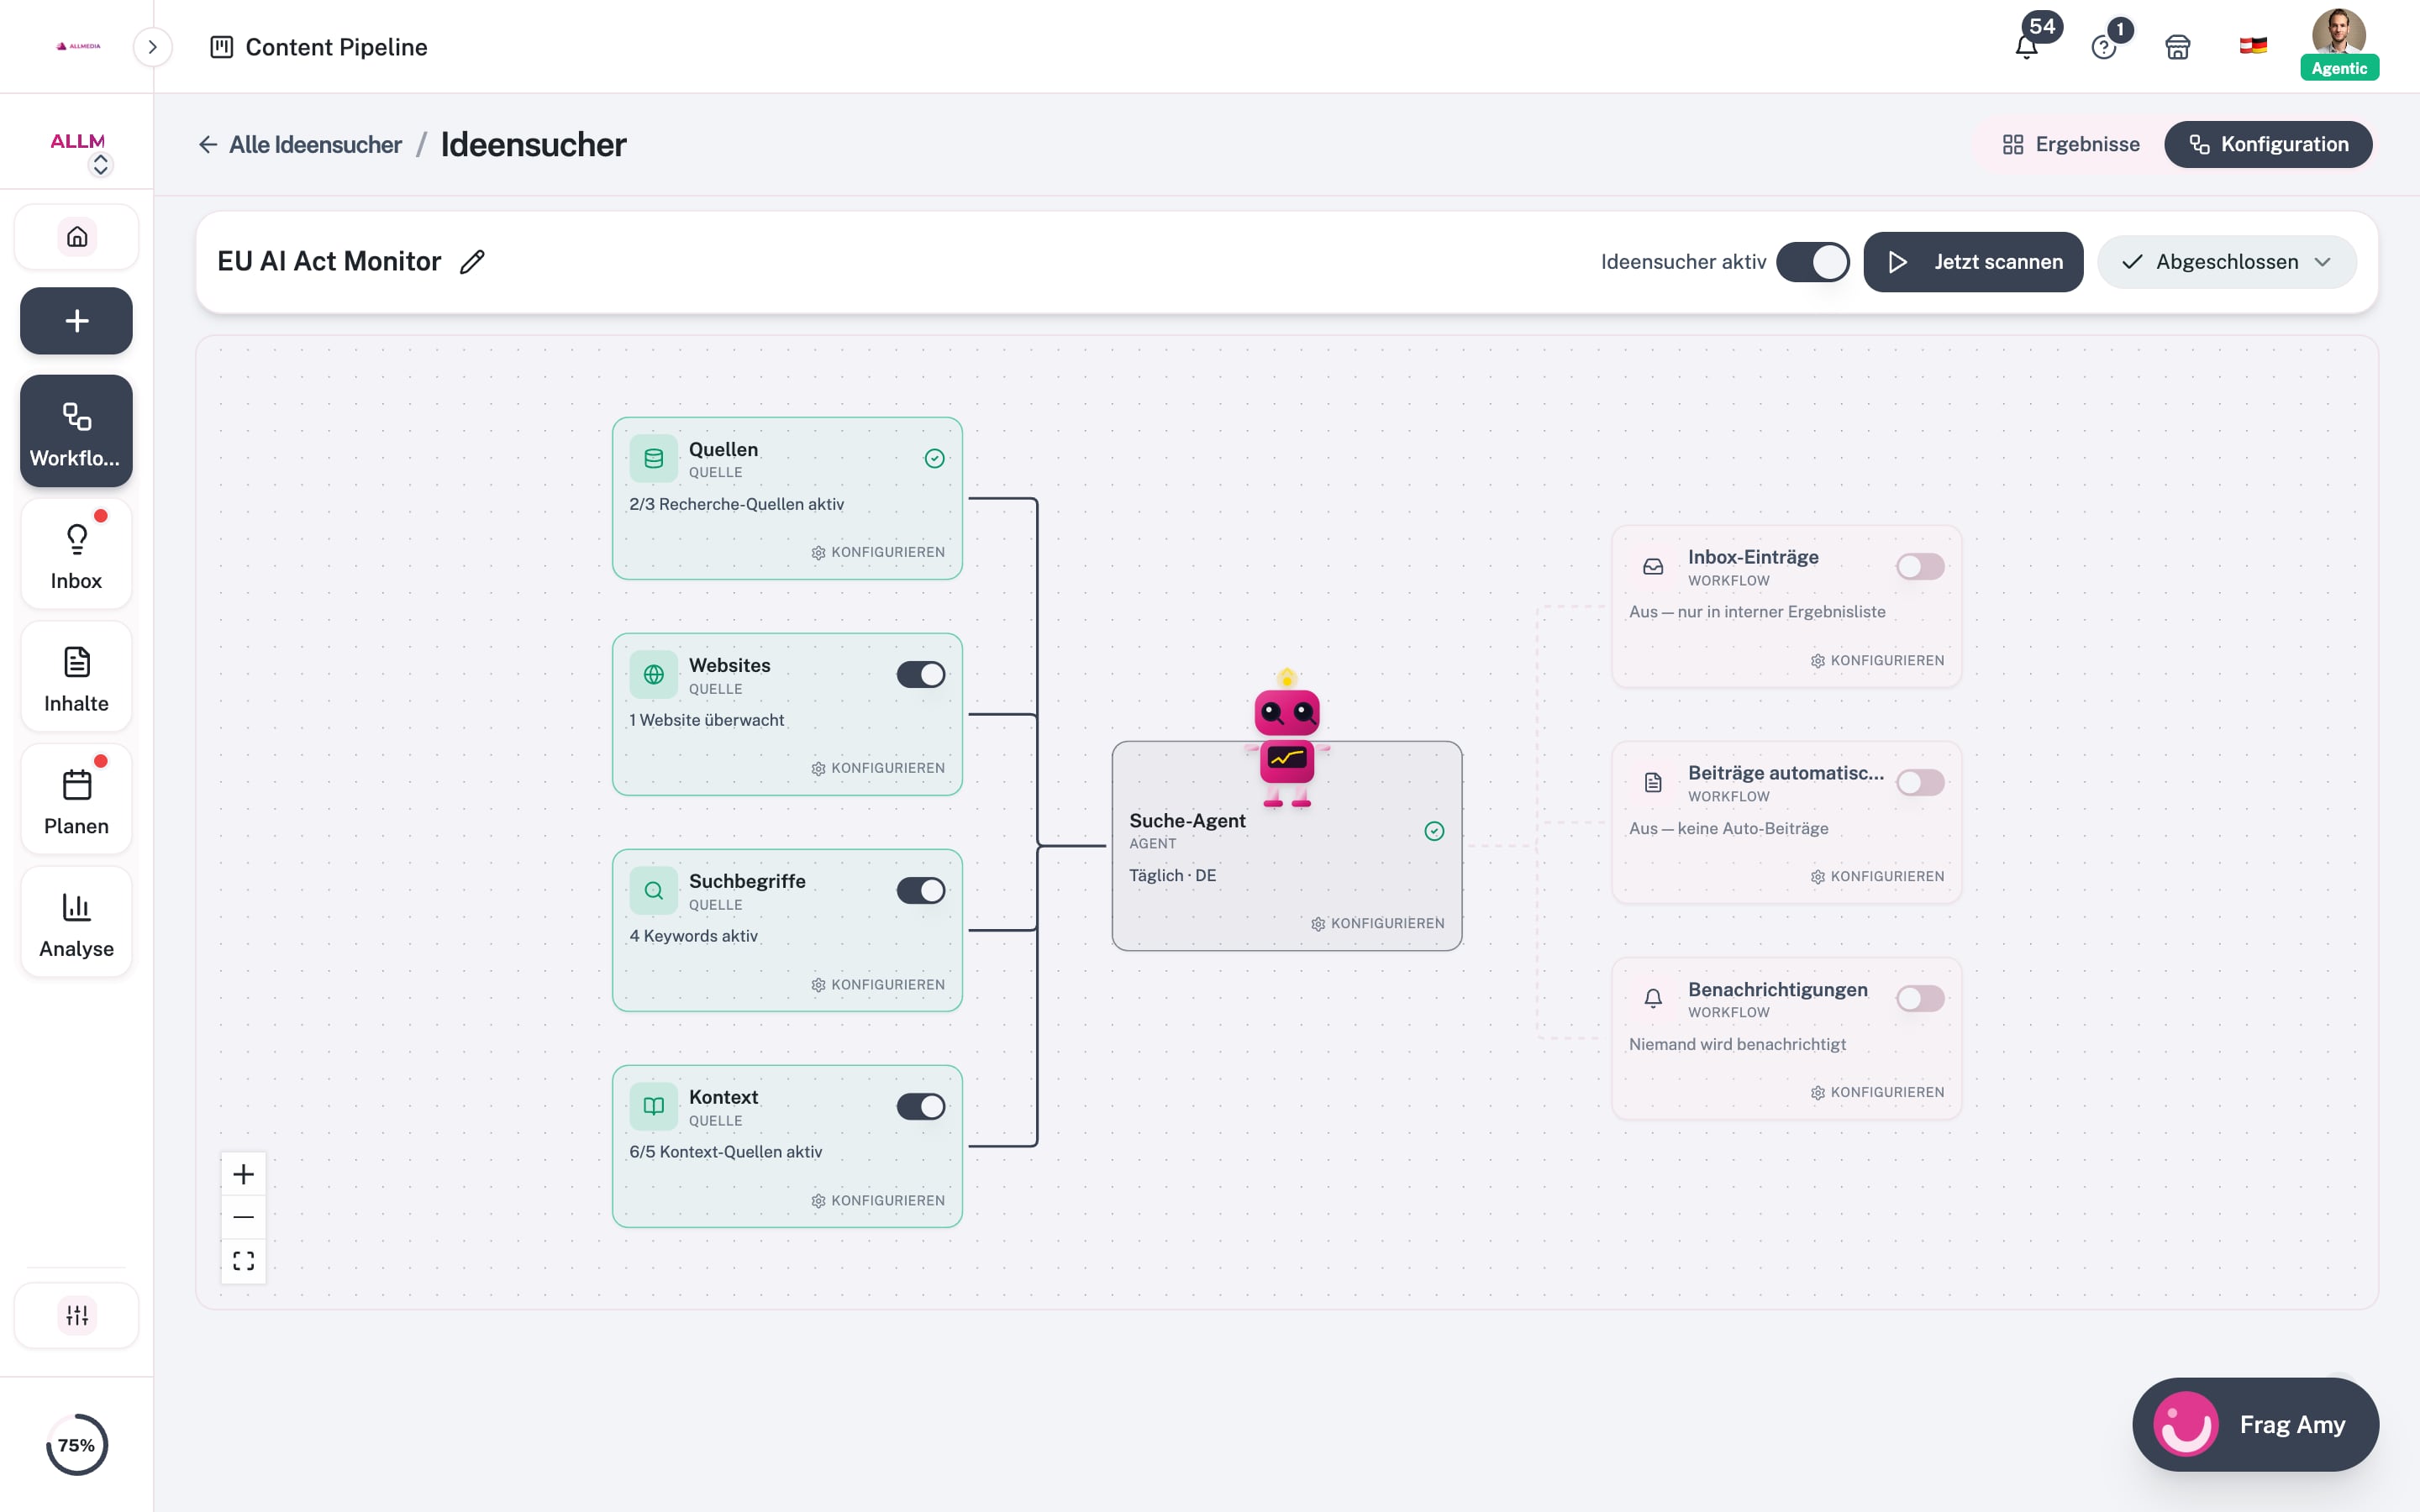Switch to the Konfiguration tab

point(2268,145)
